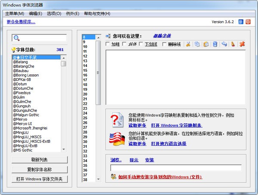Viewport: 258px width, 195px height.
Task: Select font size 12 in size list
Action: point(89,56)
